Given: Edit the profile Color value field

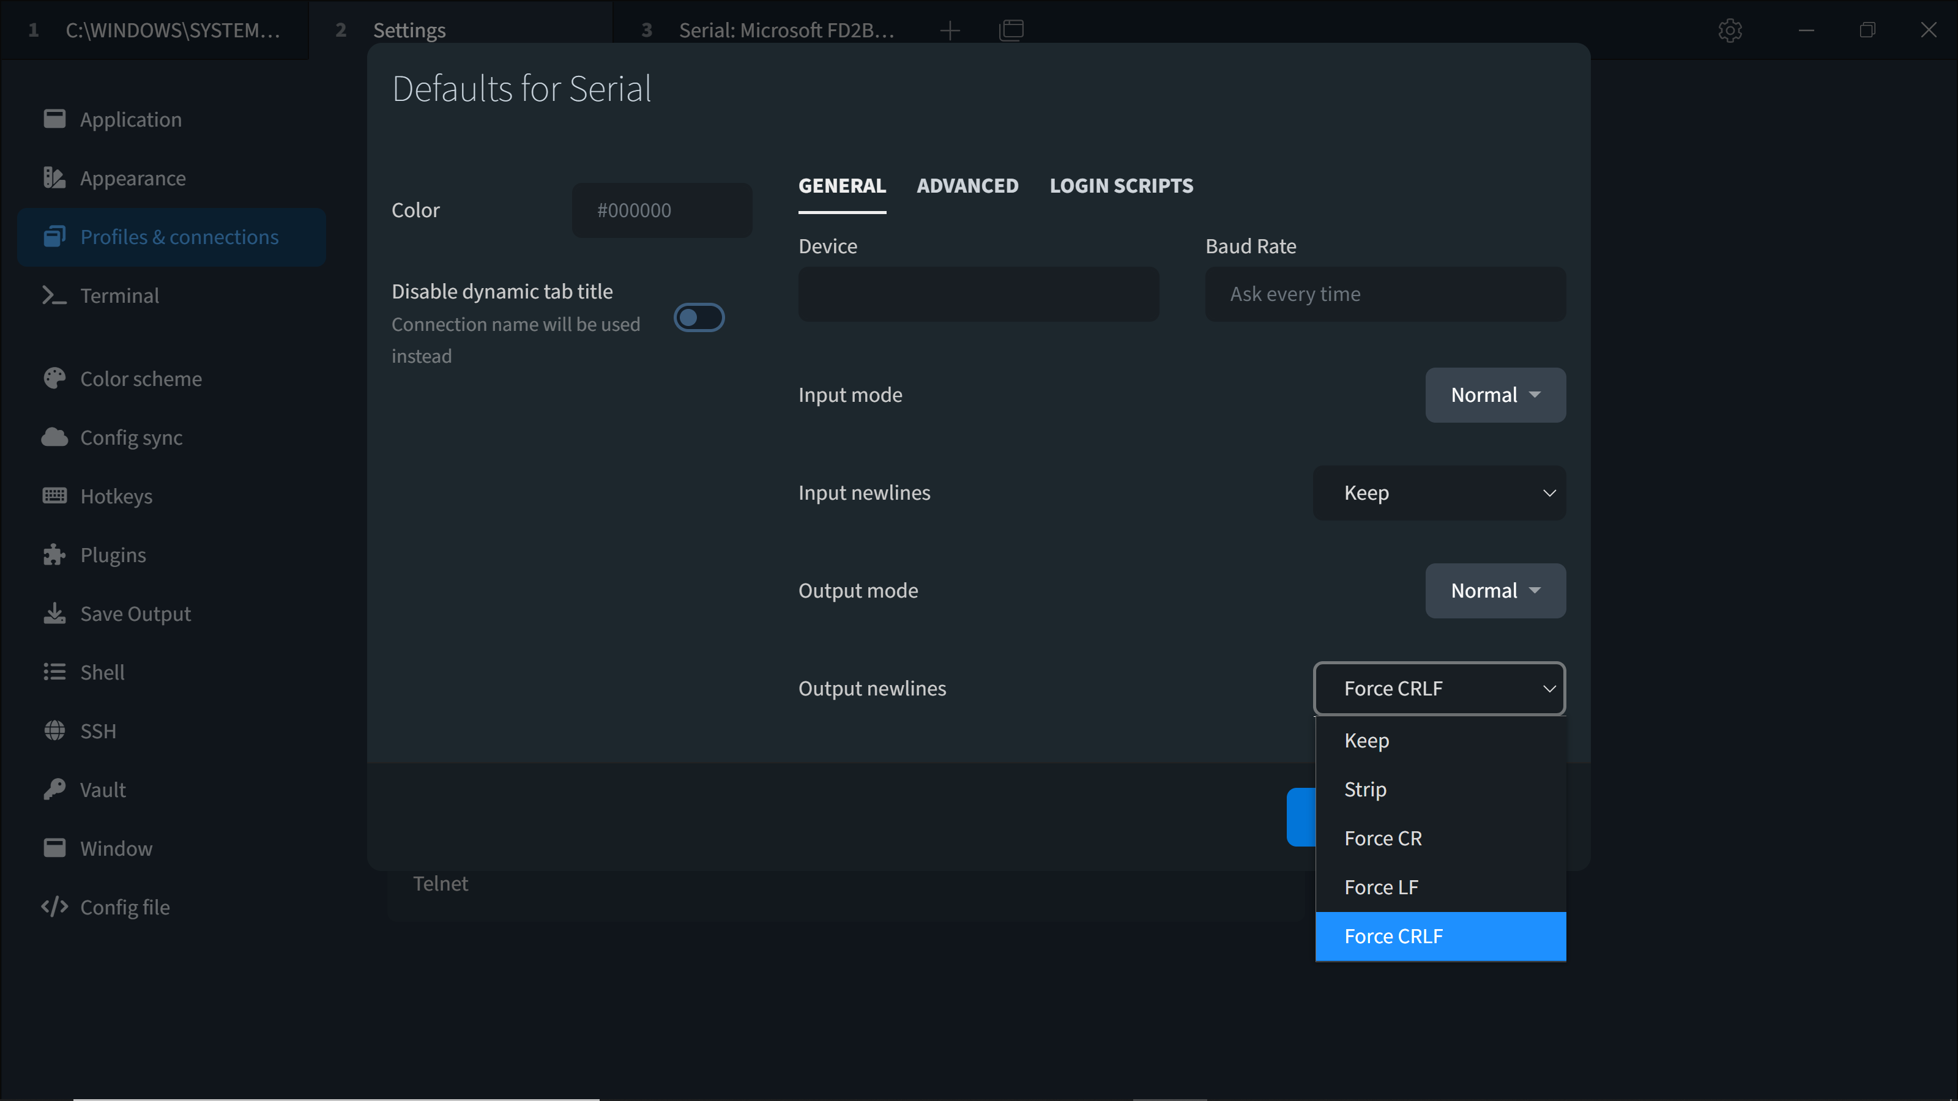Looking at the screenshot, I should click(x=661, y=210).
